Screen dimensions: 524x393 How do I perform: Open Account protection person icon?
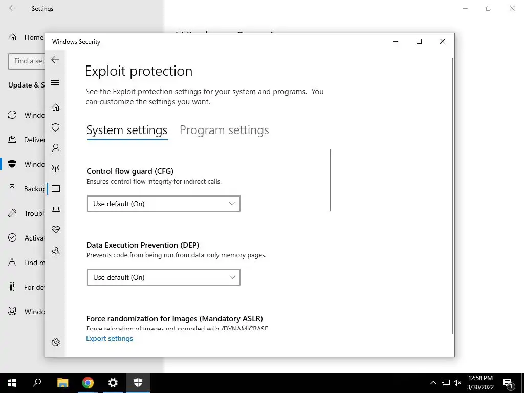[56, 148]
